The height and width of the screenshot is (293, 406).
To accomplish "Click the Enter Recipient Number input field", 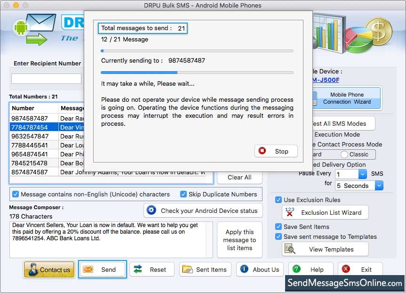I will point(47,78).
